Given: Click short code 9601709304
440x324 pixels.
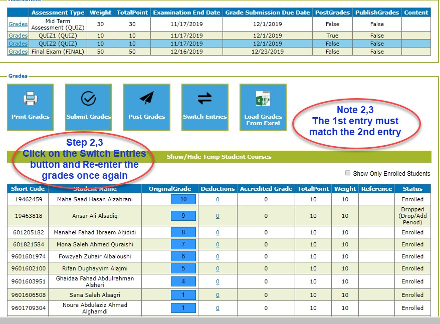Looking at the screenshot, I should click(29, 308).
